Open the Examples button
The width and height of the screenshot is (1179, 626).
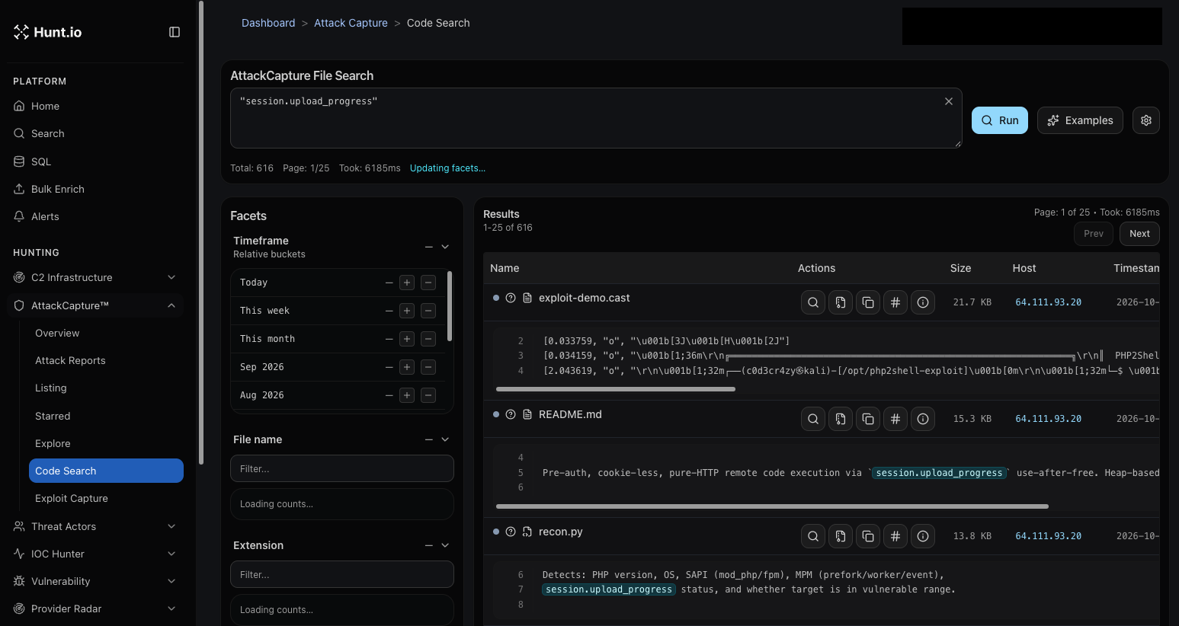click(1080, 120)
